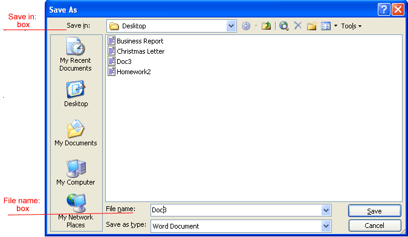Screen dimensions: 408x237
Task: Open My Network Places
Action: (76, 211)
